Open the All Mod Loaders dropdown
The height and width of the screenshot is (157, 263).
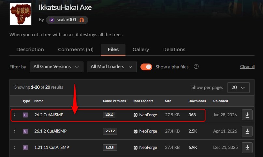pos(112,67)
